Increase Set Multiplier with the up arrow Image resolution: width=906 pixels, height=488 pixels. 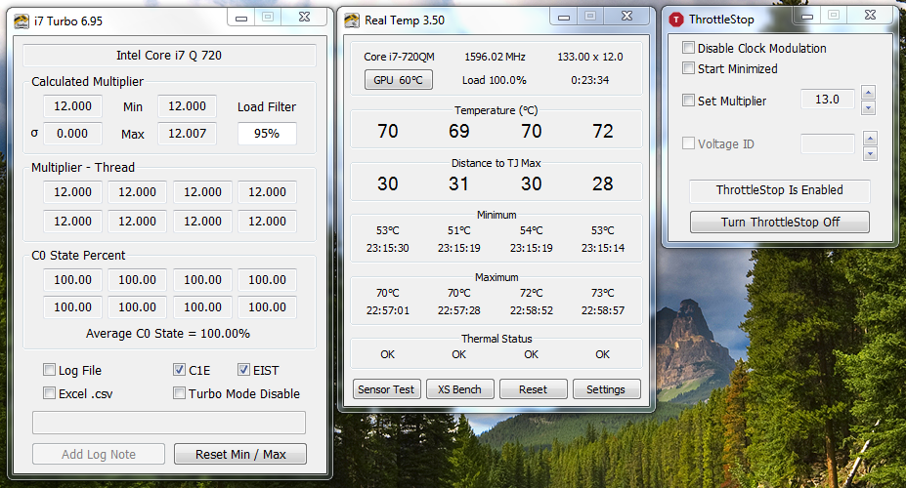pyautogui.click(x=869, y=93)
